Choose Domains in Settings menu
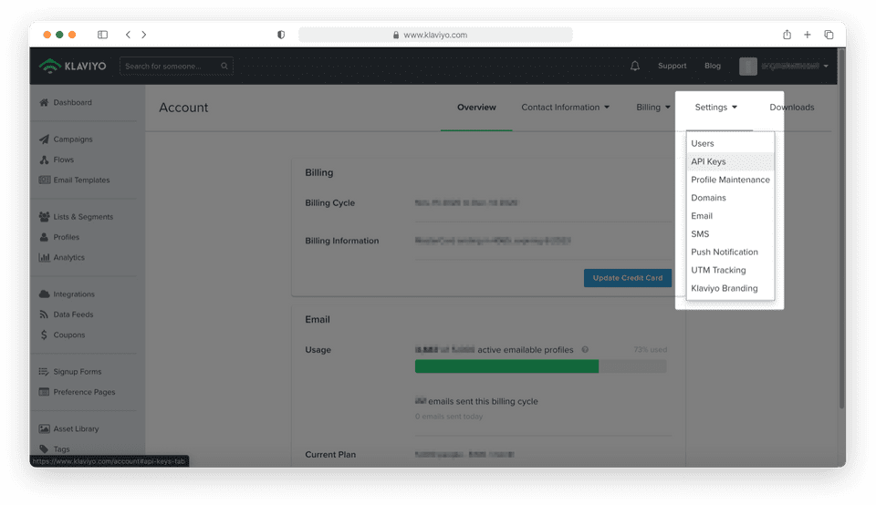Viewport: 876px width, 505px height. [730, 198]
